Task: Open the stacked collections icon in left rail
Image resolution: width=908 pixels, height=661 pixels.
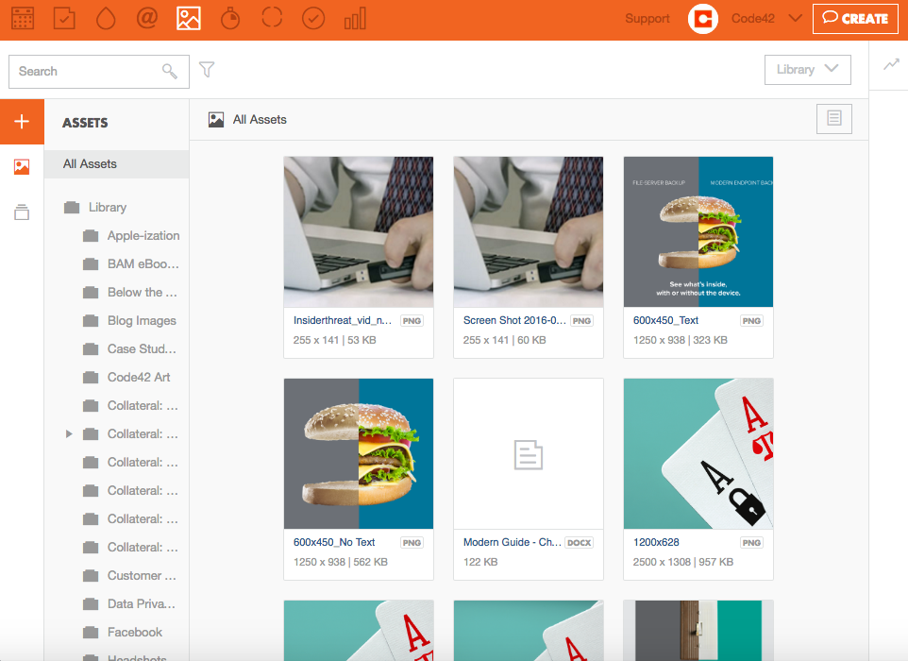Action: click(22, 212)
